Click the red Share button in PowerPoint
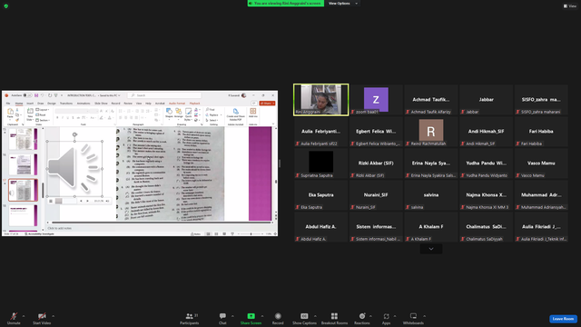Image resolution: width=581 pixels, height=327 pixels. [267, 104]
